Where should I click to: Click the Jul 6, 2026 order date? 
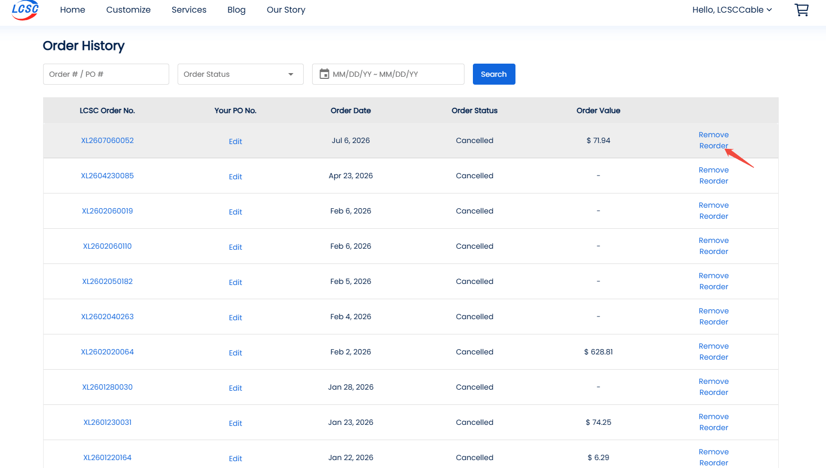coord(350,140)
